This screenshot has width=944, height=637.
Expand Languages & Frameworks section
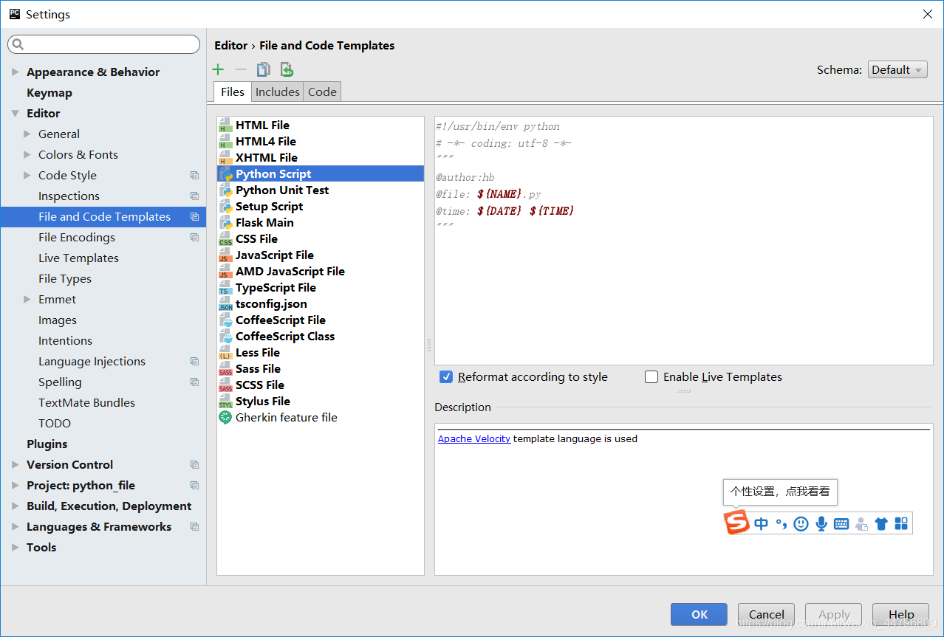coord(16,527)
